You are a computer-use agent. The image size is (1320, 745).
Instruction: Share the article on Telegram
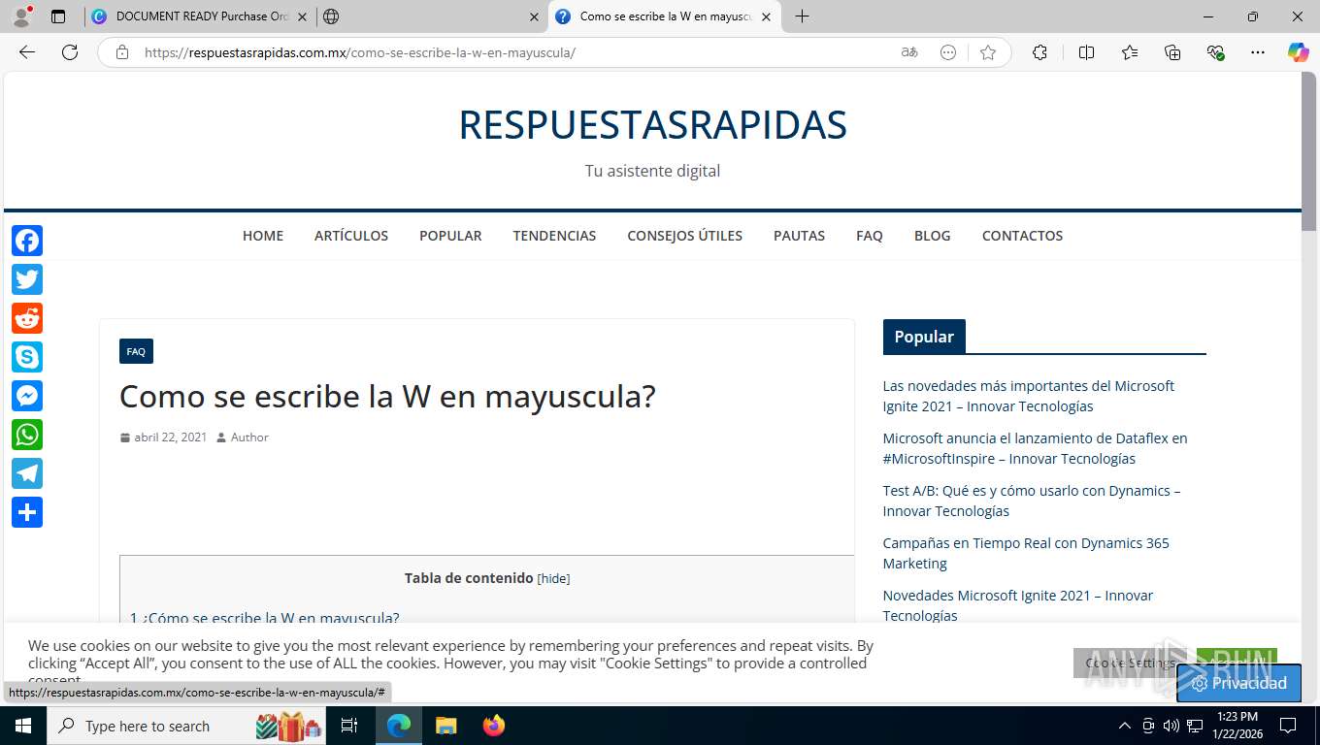[27, 473]
